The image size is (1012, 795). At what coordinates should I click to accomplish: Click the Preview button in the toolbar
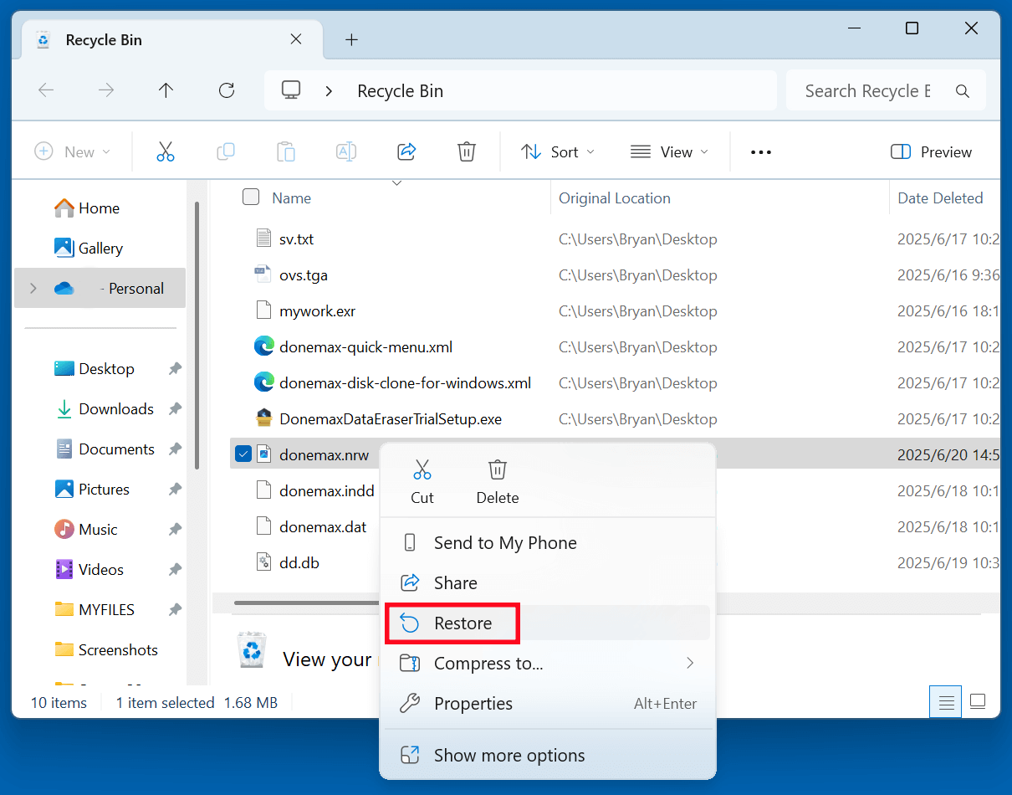[x=930, y=151]
